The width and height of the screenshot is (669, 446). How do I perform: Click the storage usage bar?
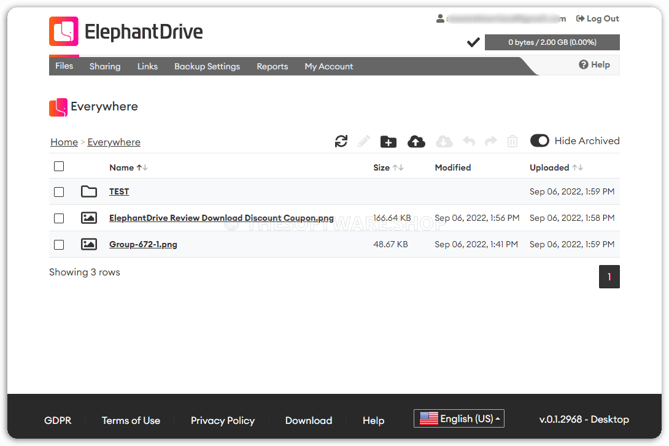[552, 42]
